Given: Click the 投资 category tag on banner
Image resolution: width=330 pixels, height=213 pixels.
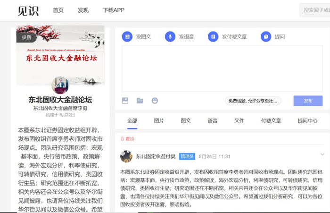Looking at the screenshot, I should [26, 37].
